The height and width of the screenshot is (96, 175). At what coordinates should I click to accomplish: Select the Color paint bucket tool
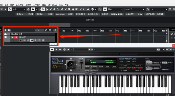[x=88, y=9]
